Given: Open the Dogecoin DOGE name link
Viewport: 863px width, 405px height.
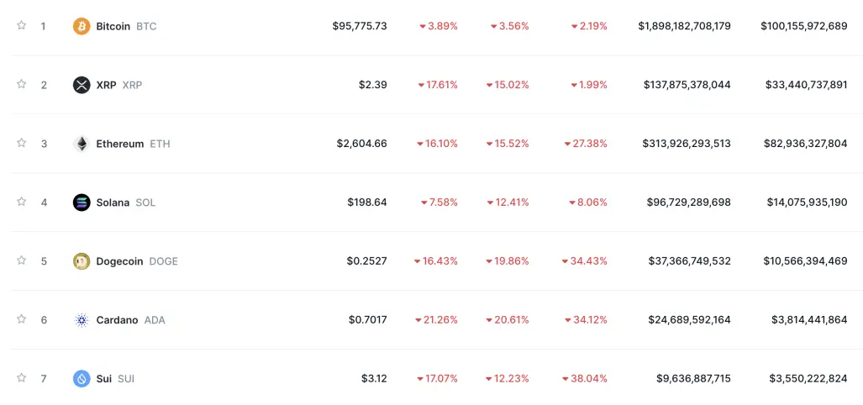Looking at the screenshot, I should coord(137,260).
